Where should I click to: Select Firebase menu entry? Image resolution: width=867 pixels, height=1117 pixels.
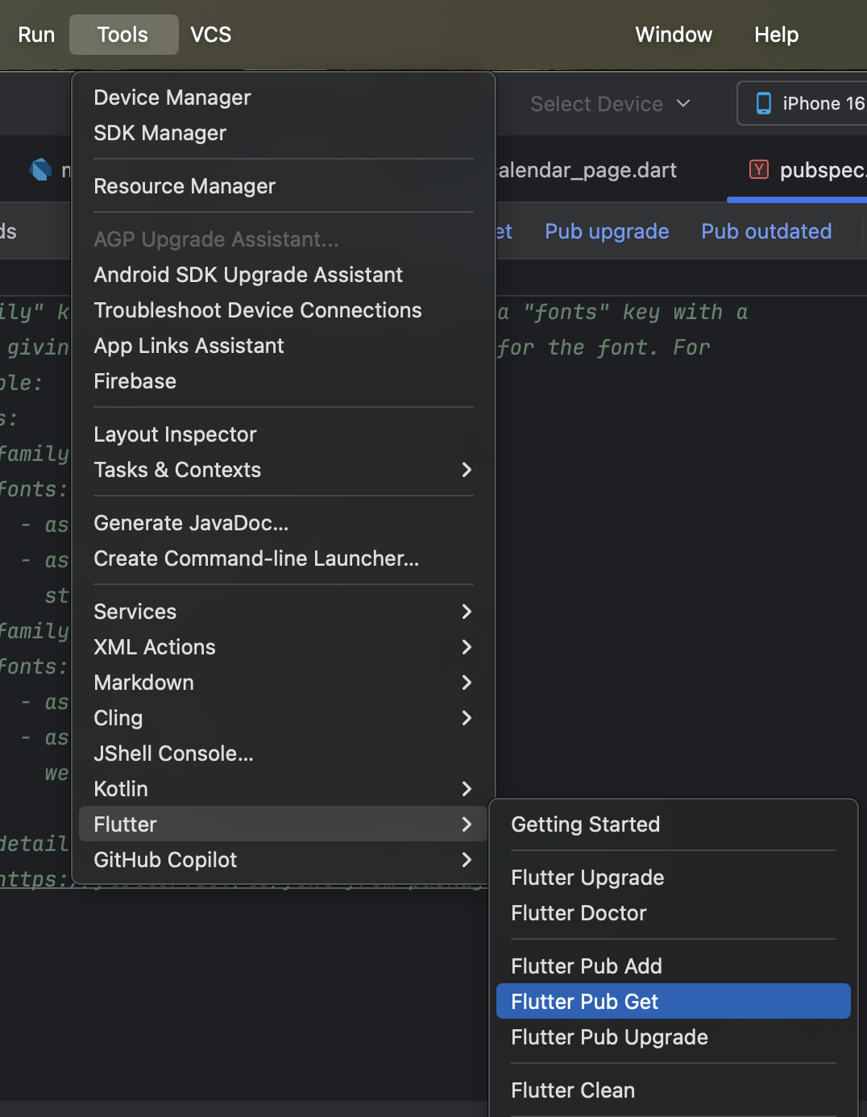point(284,381)
